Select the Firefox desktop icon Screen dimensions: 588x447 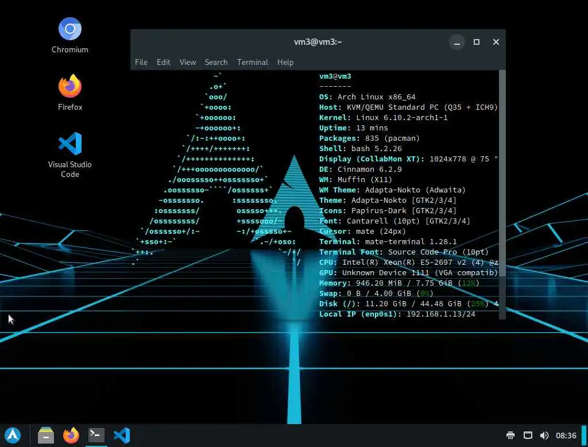69,93
